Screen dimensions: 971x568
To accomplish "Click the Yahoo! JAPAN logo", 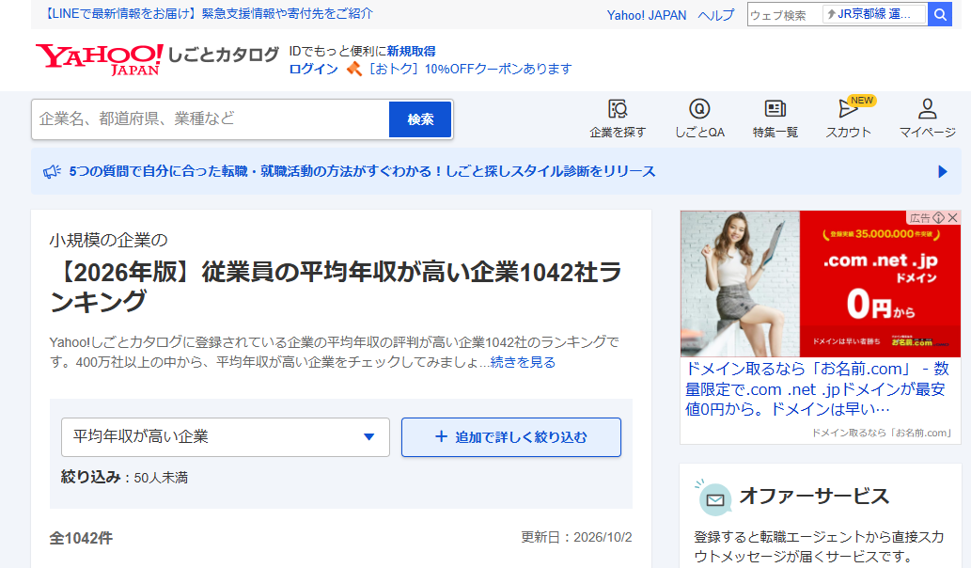I will coord(99,59).
